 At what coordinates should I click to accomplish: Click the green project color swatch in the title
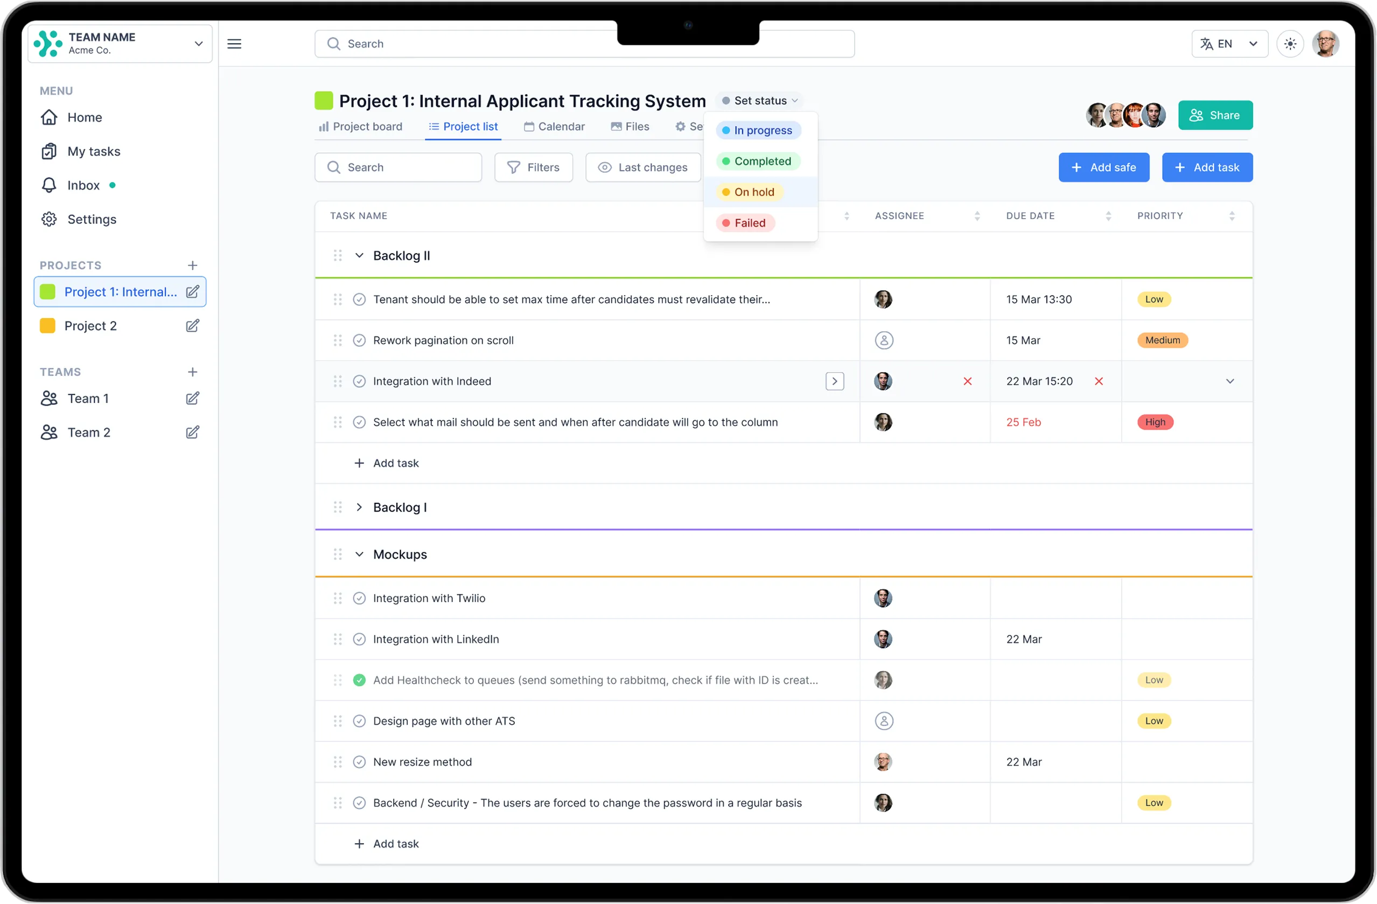[324, 101]
